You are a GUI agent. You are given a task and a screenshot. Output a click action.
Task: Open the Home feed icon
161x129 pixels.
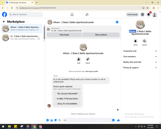[72, 15]
